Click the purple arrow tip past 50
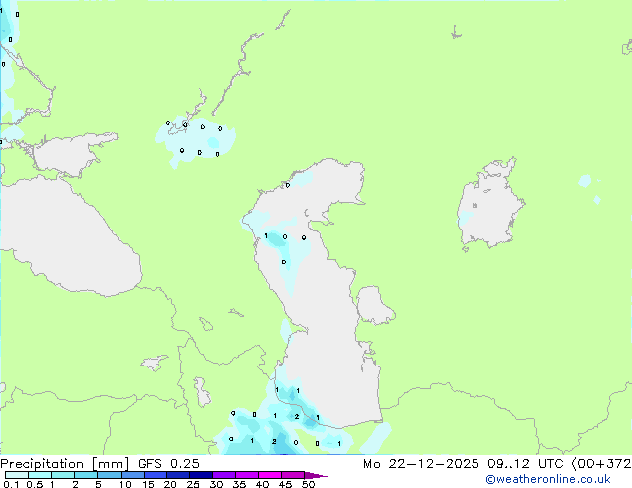 316,475
